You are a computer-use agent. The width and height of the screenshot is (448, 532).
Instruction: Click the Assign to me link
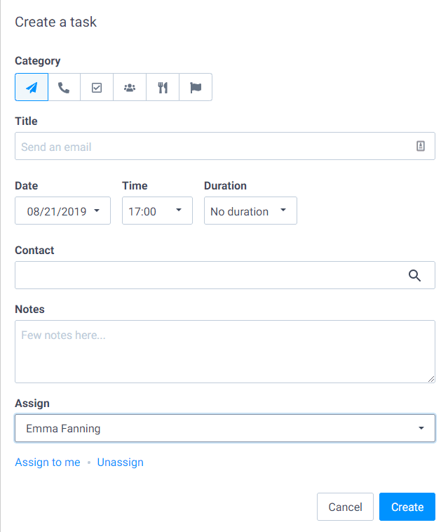pos(48,462)
